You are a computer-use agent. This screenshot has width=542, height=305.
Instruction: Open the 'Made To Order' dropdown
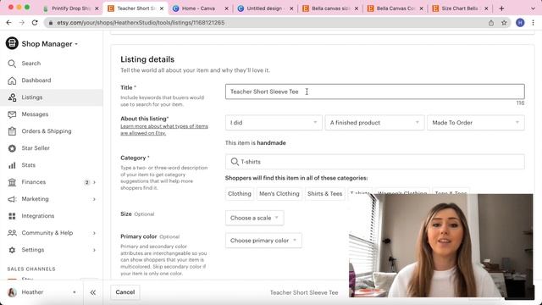pyautogui.click(x=476, y=123)
